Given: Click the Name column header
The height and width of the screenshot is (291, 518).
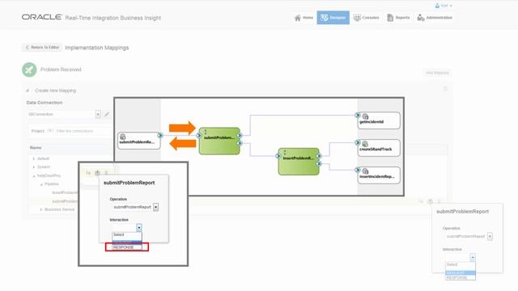Looking at the screenshot, I should (36, 148).
